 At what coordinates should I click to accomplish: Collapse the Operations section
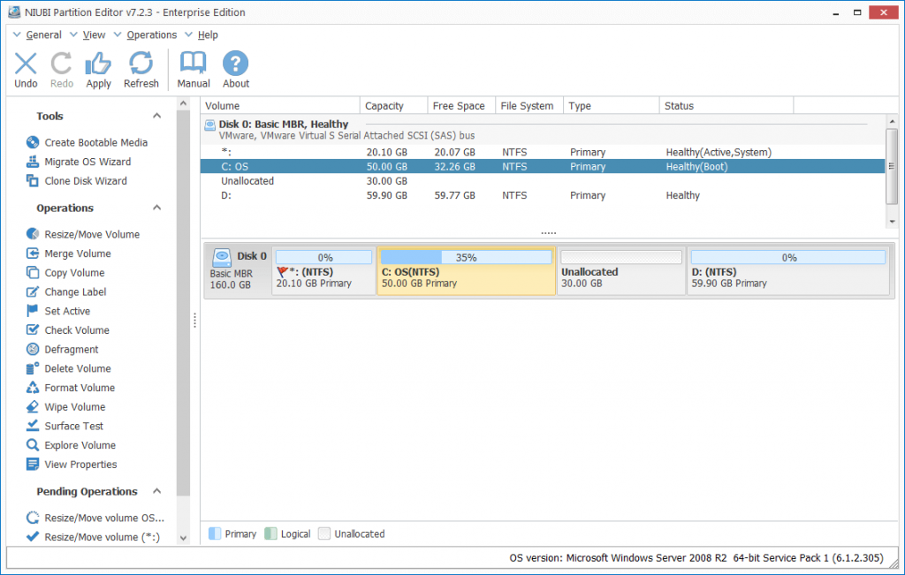(157, 208)
